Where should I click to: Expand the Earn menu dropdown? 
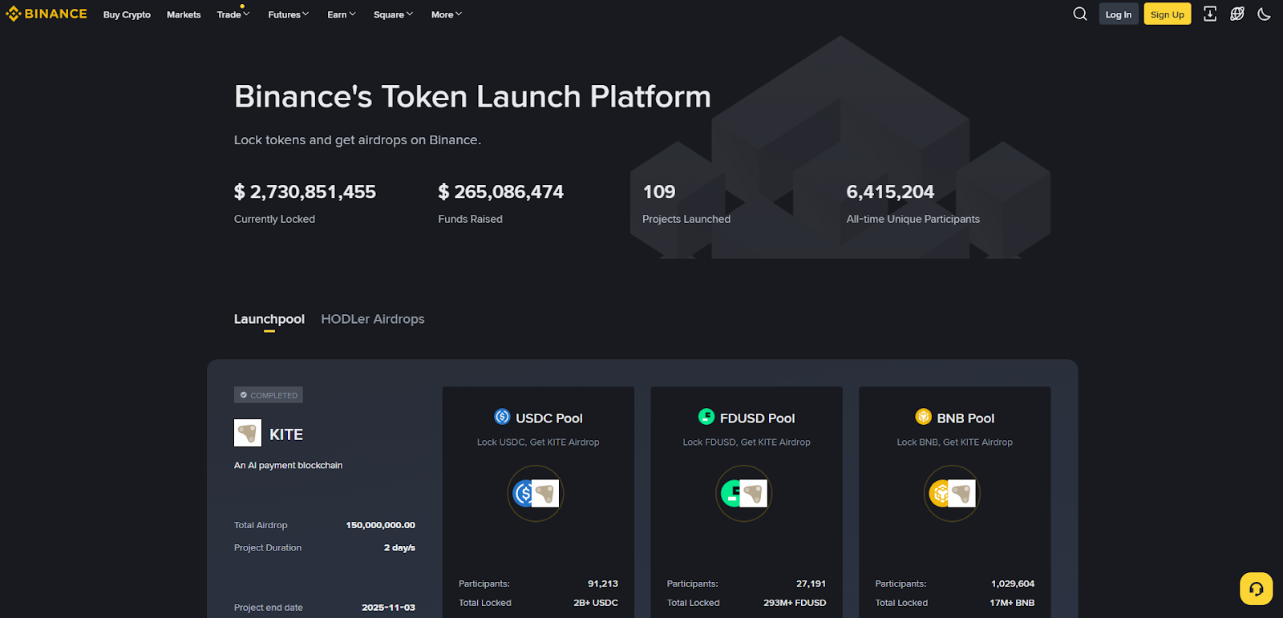[x=342, y=14]
